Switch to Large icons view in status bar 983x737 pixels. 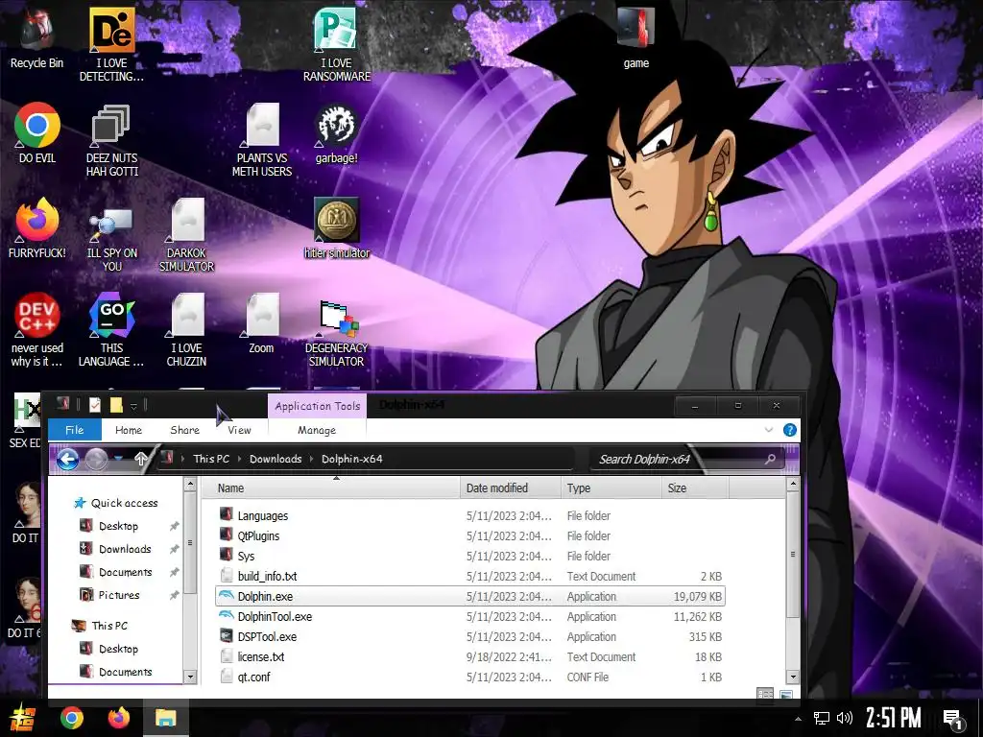pos(785,694)
